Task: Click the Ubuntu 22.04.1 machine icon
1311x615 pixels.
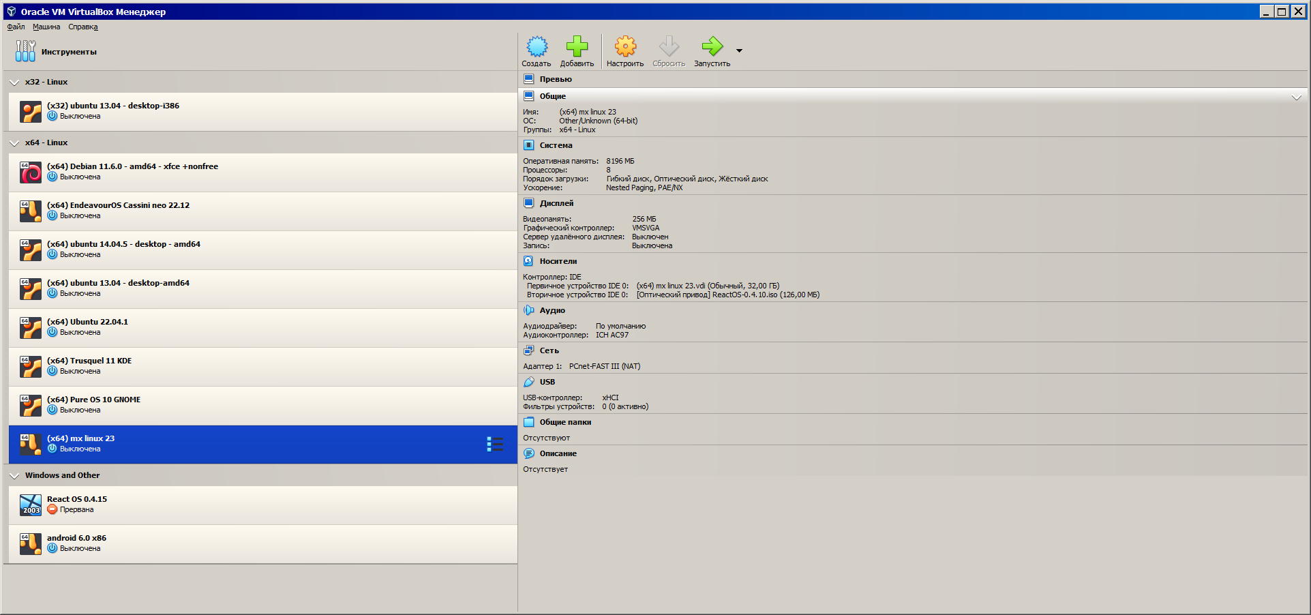Action: [x=31, y=328]
